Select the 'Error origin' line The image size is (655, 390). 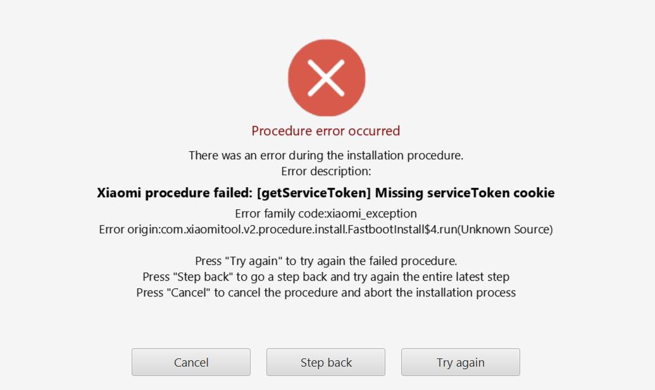pos(326,229)
